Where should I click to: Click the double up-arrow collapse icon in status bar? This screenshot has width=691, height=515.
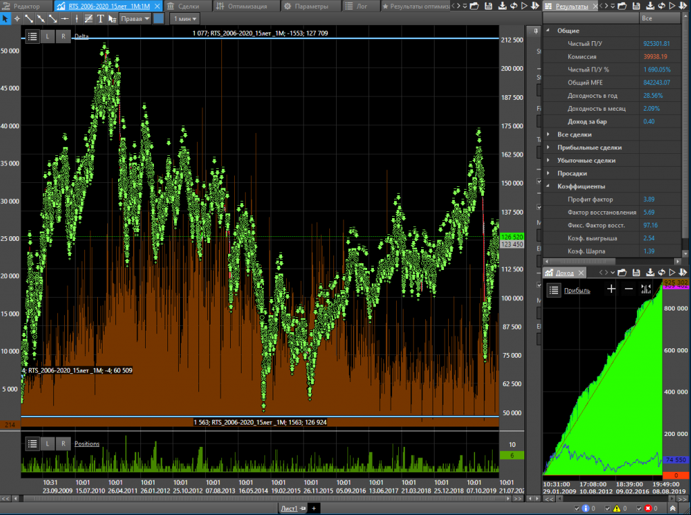click(x=673, y=508)
